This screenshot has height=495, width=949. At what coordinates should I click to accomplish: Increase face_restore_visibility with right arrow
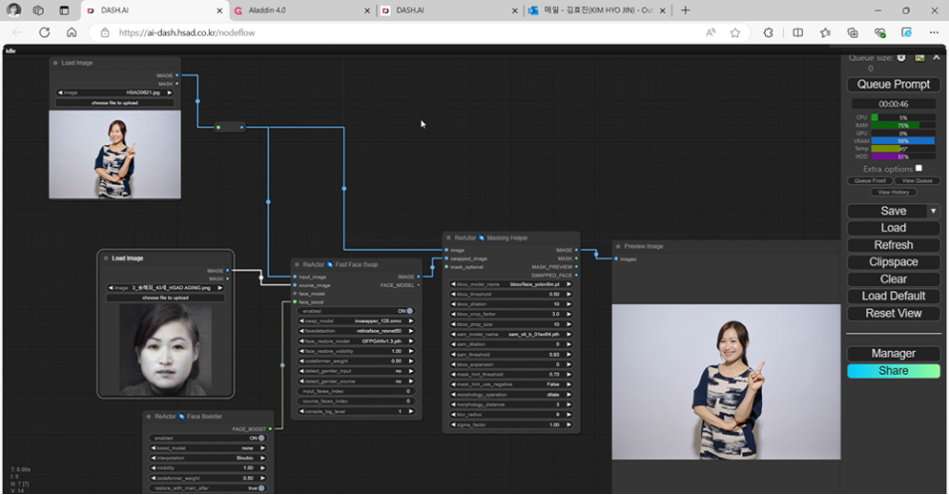(411, 351)
